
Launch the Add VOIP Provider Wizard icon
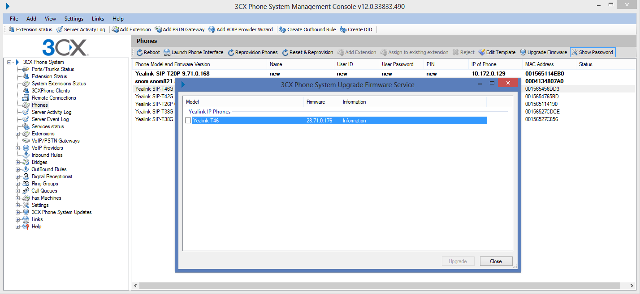tap(212, 29)
